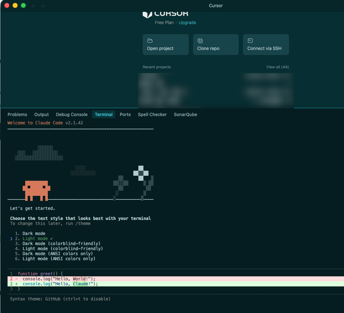Select Dark mode theme option
The height and width of the screenshot is (313, 344).
point(34,234)
